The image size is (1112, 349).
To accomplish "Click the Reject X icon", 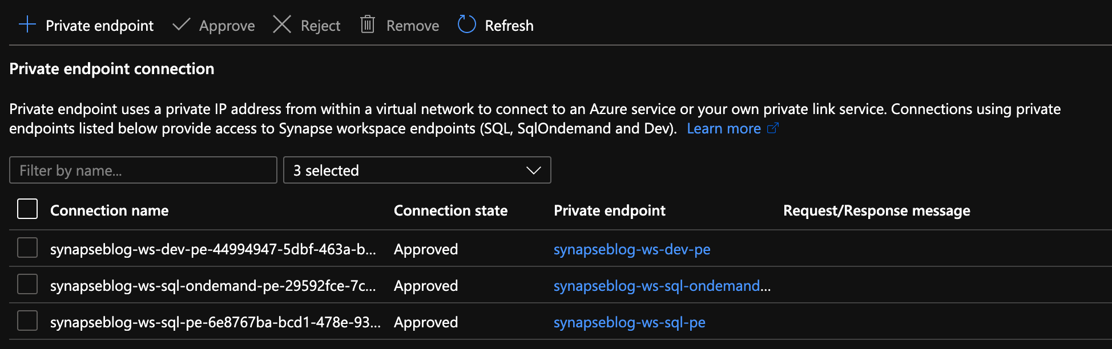I will coord(282,25).
